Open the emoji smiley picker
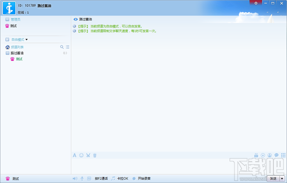This screenshot has height=183, width=287. click(81, 156)
